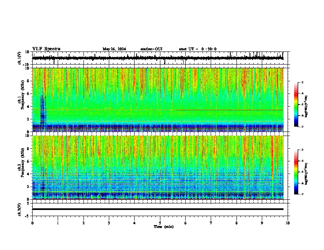Click the '2' kHz tick of ch.2 spectrogram

[28, 187]
